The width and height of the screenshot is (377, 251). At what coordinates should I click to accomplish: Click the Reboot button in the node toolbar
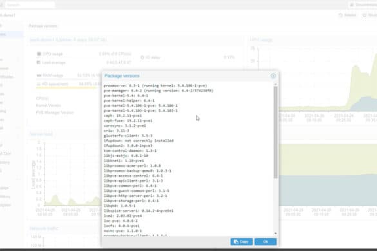point(347,15)
